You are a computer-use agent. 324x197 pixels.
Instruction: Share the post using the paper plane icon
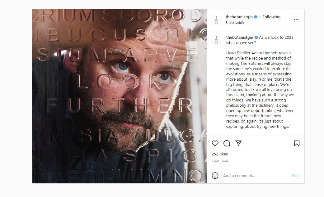pos(238,143)
